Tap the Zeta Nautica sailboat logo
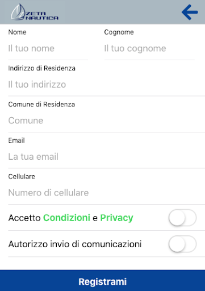The height and width of the screenshot is (291, 205). [x=35, y=13]
